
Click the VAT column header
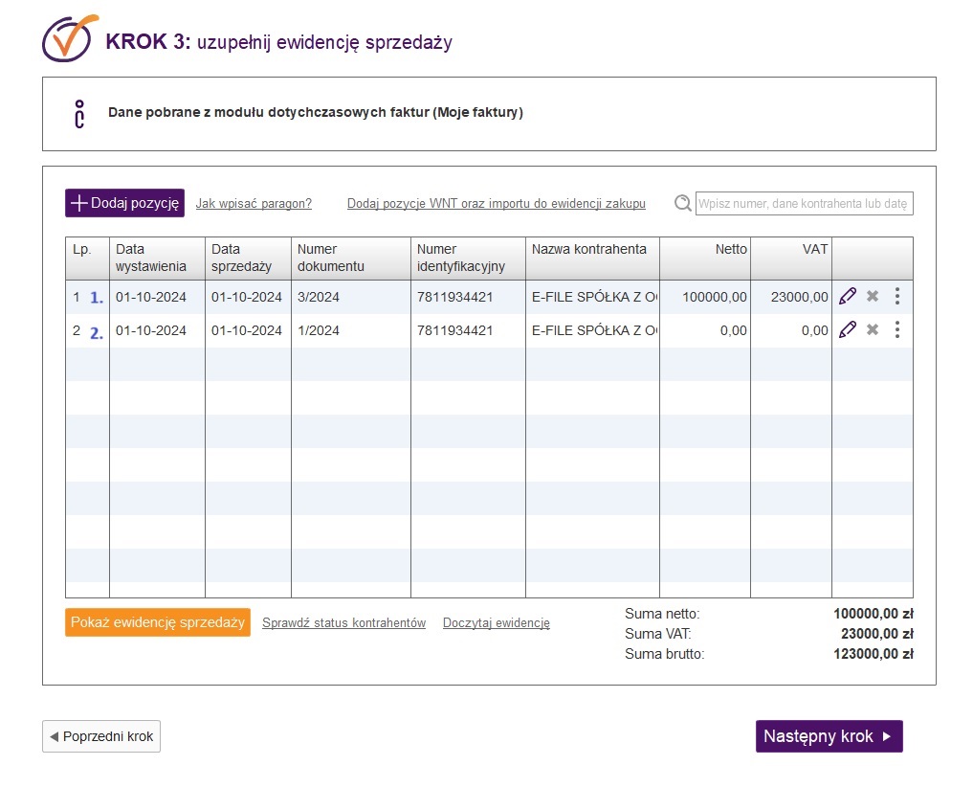[x=791, y=259]
